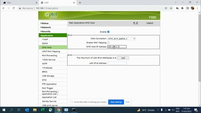This screenshot has width=201, height=113.
Task: Open the Port Forwarding page
Action: pyautogui.click(x=50, y=56)
